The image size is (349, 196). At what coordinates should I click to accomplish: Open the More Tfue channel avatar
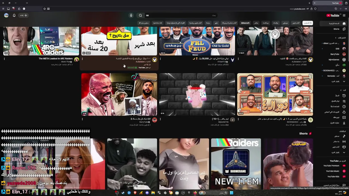[76, 60]
